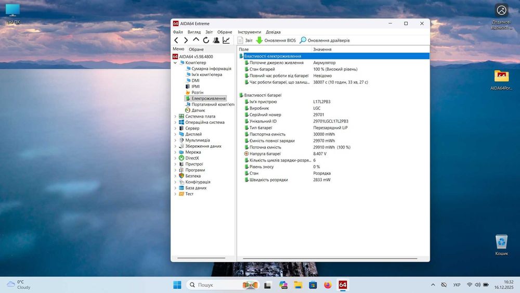Refresh the page with the circular arrow icon
Image resolution: width=520 pixels, height=293 pixels.
[x=206, y=40]
